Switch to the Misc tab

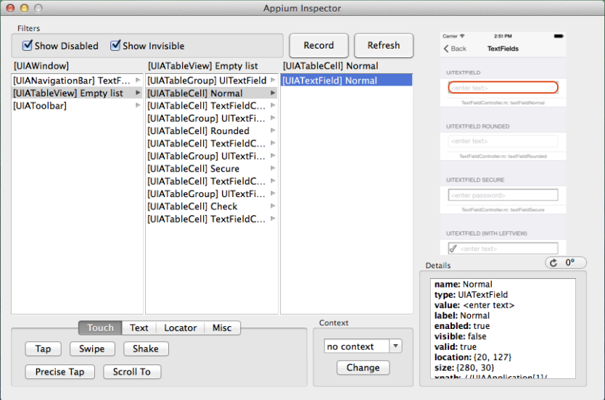pyautogui.click(x=222, y=328)
